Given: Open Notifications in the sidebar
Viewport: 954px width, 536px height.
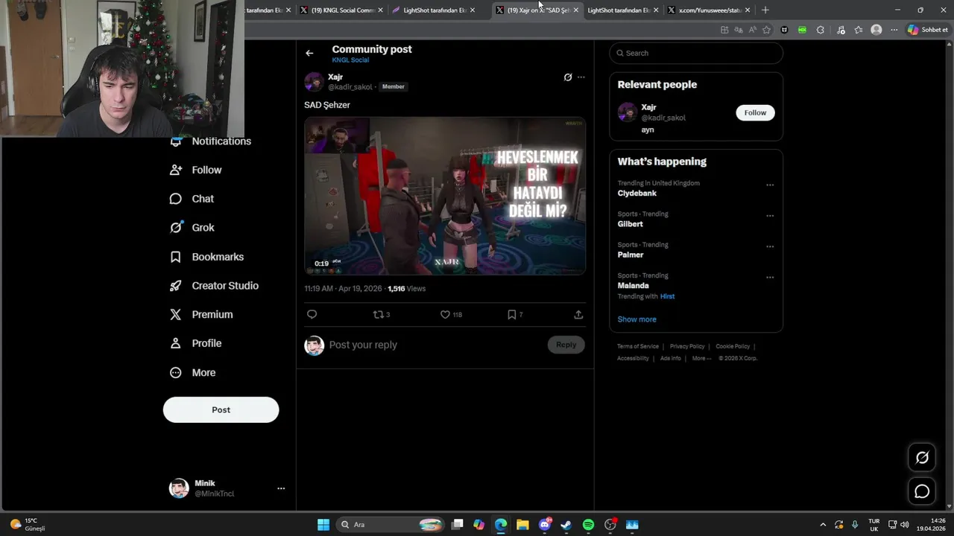Looking at the screenshot, I should tap(210, 141).
